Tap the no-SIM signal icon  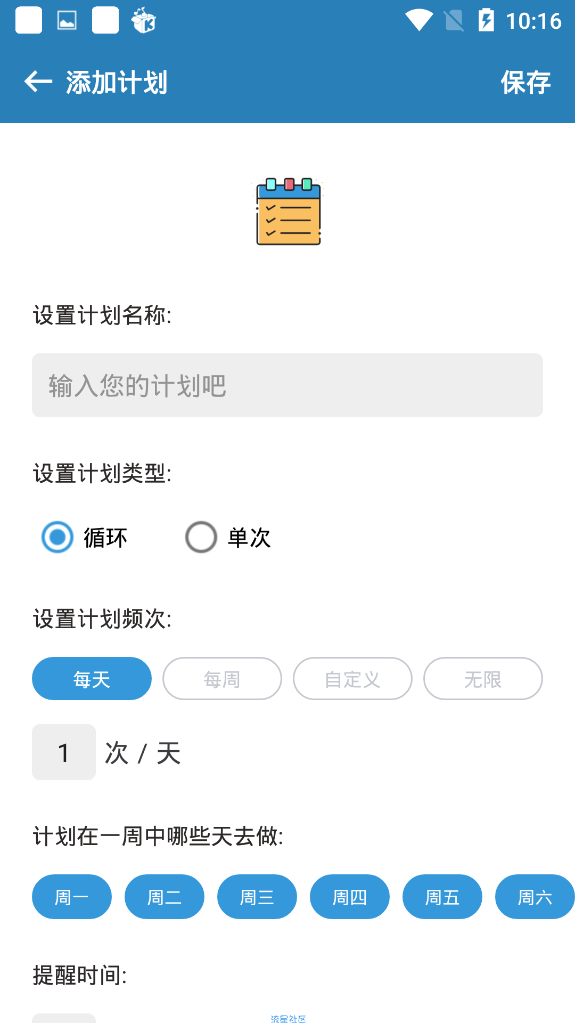(x=454, y=21)
